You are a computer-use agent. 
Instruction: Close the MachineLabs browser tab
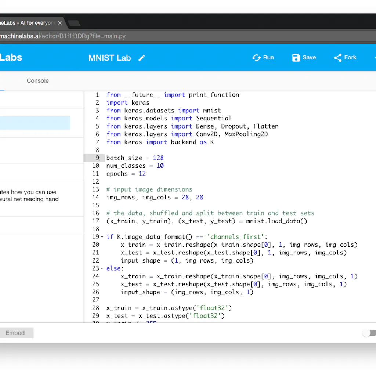(60, 23)
